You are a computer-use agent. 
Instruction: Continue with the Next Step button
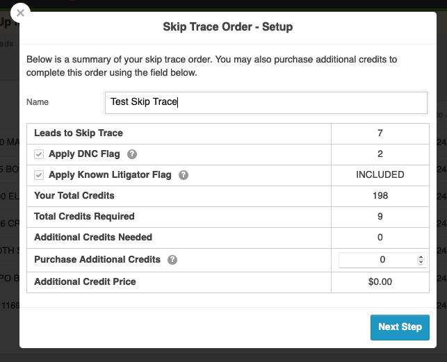[400, 327]
